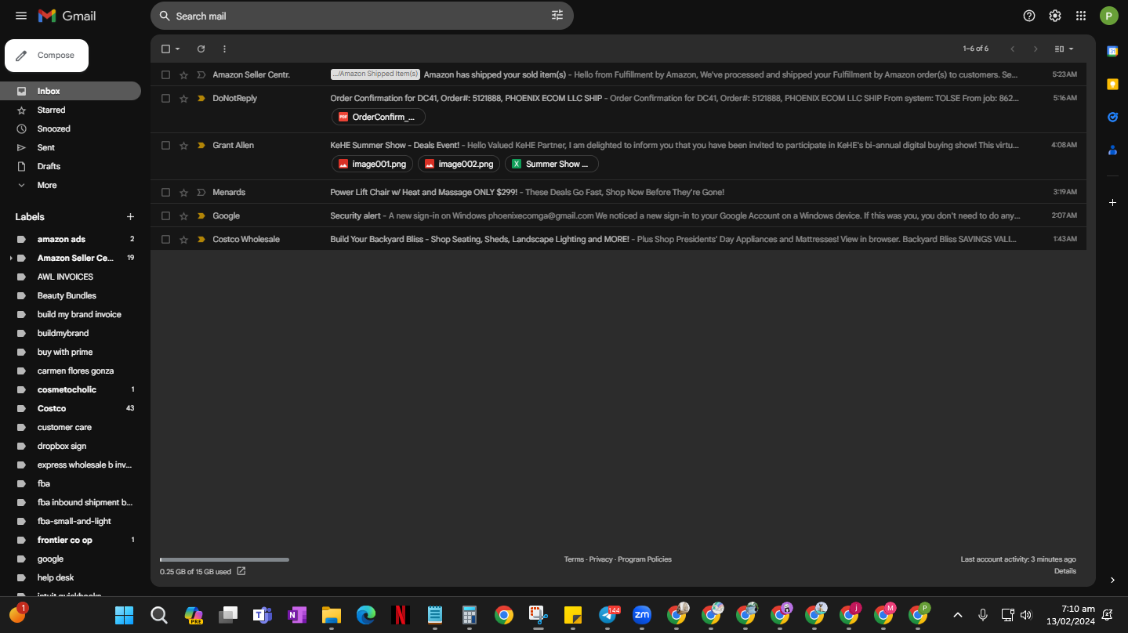Open Gmail Settings gear

pyautogui.click(x=1055, y=16)
